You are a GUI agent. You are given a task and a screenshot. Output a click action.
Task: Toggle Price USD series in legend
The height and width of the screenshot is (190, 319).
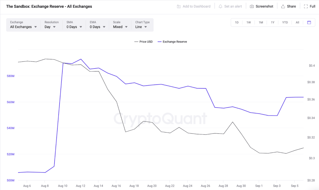(x=143, y=42)
